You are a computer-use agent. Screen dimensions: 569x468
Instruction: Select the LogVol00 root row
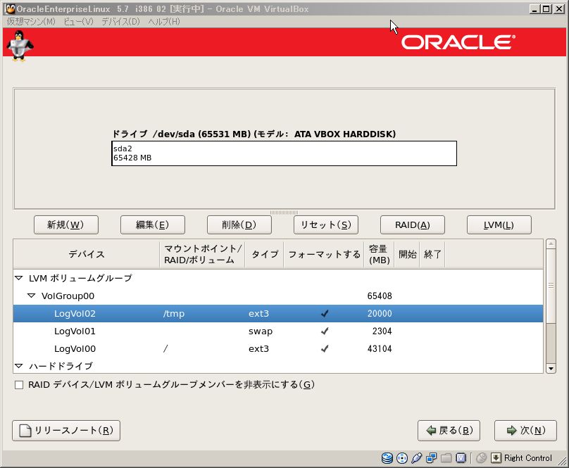(278, 349)
